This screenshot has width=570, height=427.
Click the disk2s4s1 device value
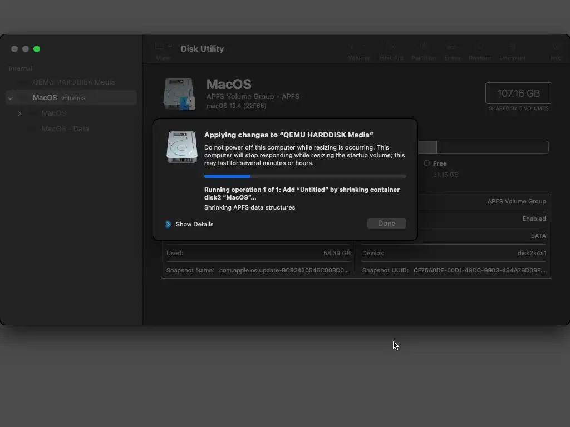[532, 253]
